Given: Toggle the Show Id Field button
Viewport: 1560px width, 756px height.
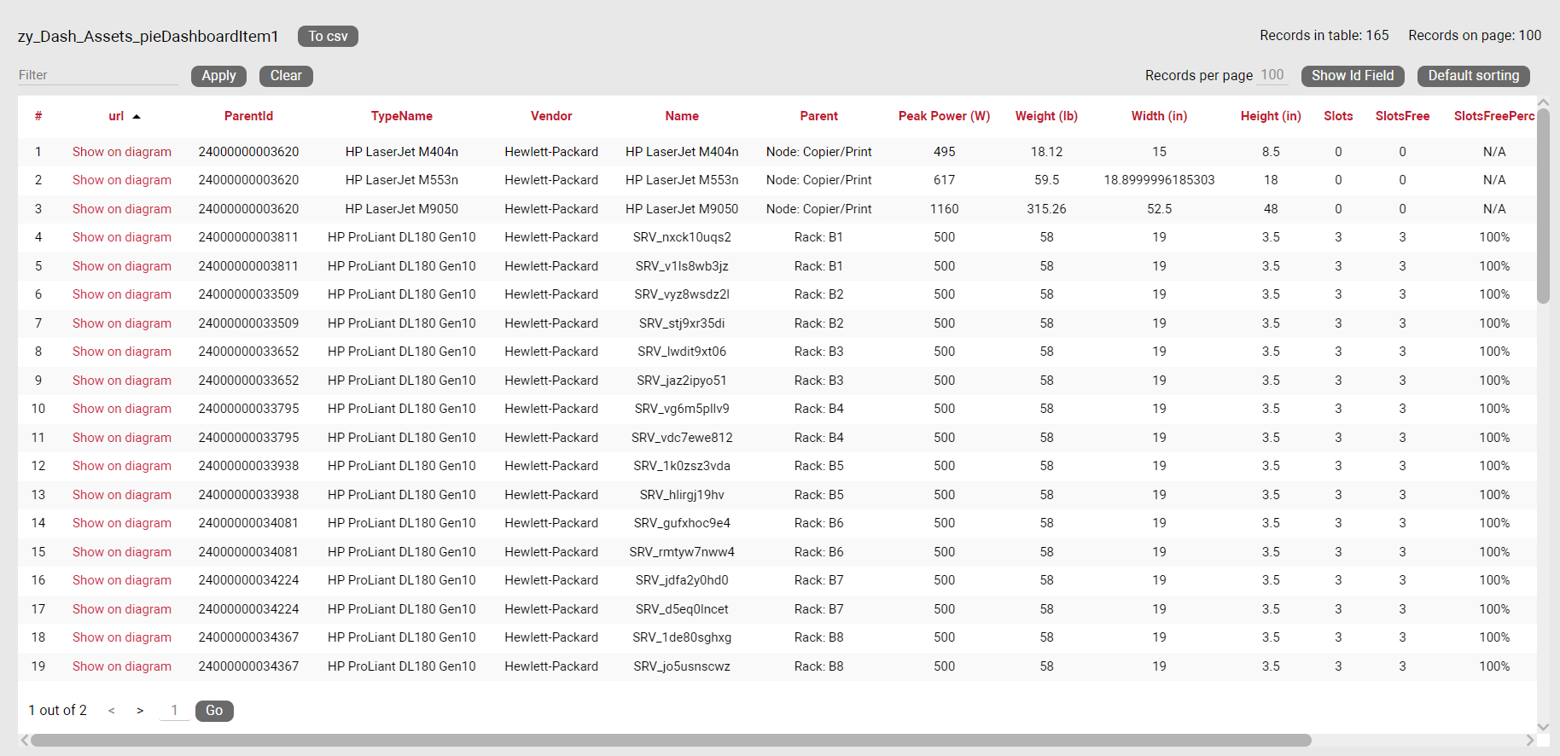Looking at the screenshot, I should (1352, 76).
